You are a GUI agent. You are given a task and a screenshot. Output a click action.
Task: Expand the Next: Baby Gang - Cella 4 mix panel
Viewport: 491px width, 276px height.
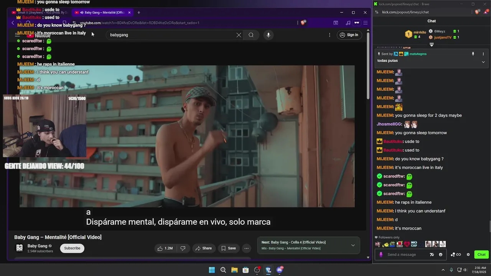pos(353,245)
